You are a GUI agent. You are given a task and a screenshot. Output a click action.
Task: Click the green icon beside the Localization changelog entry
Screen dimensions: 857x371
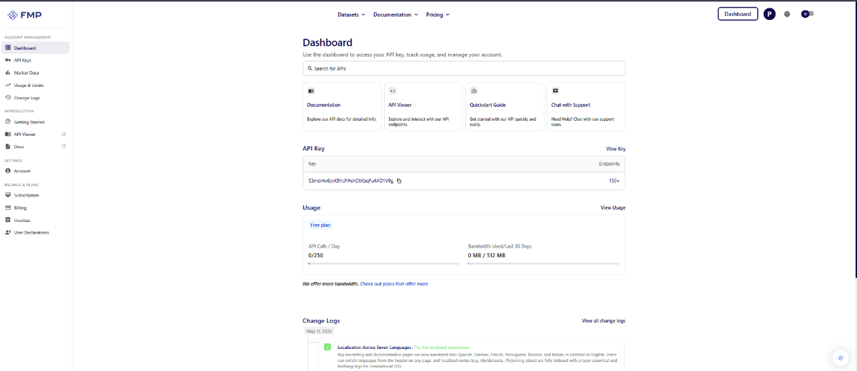[327, 347]
